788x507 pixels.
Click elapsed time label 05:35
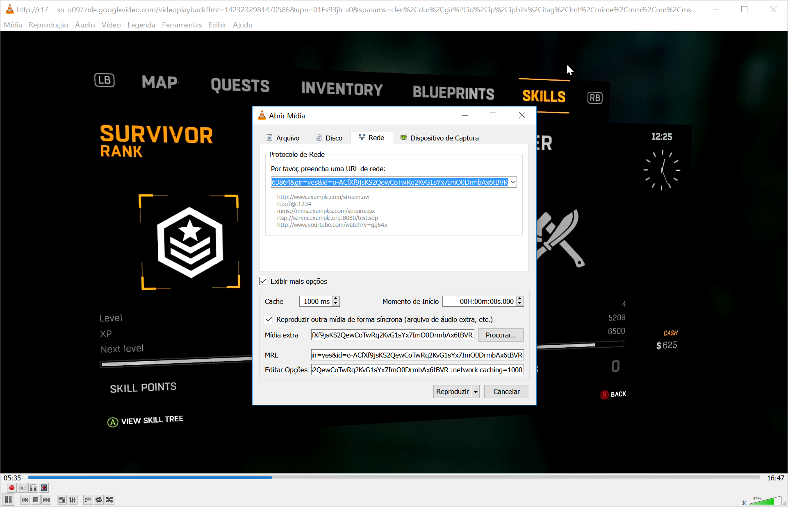(x=12, y=478)
